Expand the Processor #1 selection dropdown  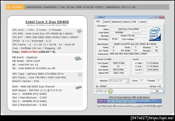127,81
